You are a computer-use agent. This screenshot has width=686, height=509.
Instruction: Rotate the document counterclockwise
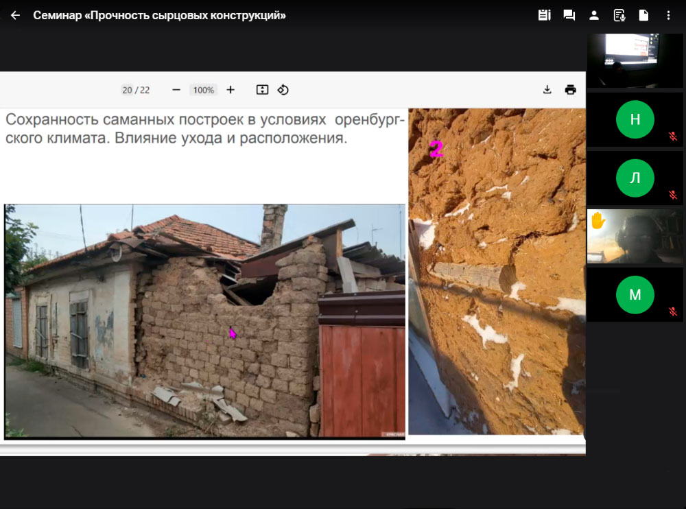(x=283, y=90)
